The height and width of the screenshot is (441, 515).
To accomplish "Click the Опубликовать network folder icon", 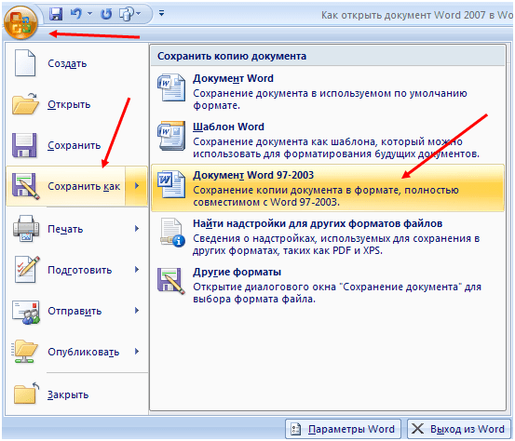I will pos(25,352).
